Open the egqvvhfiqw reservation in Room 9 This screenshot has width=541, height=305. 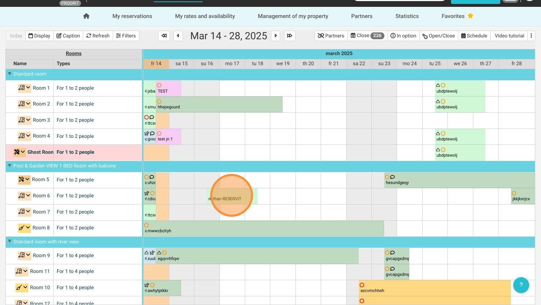(x=257, y=256)
